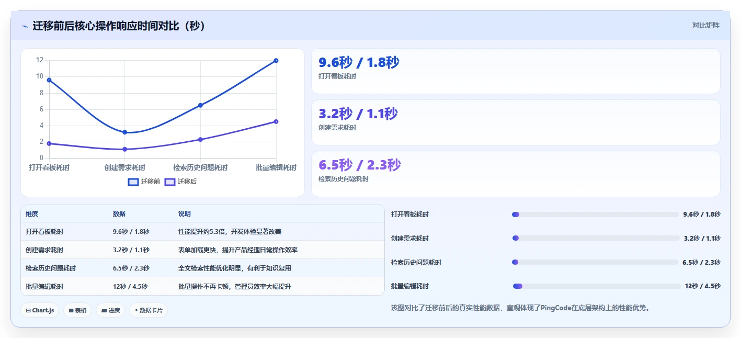Click chart x-axis label 检索历史问题耗时

pos(200,168)
